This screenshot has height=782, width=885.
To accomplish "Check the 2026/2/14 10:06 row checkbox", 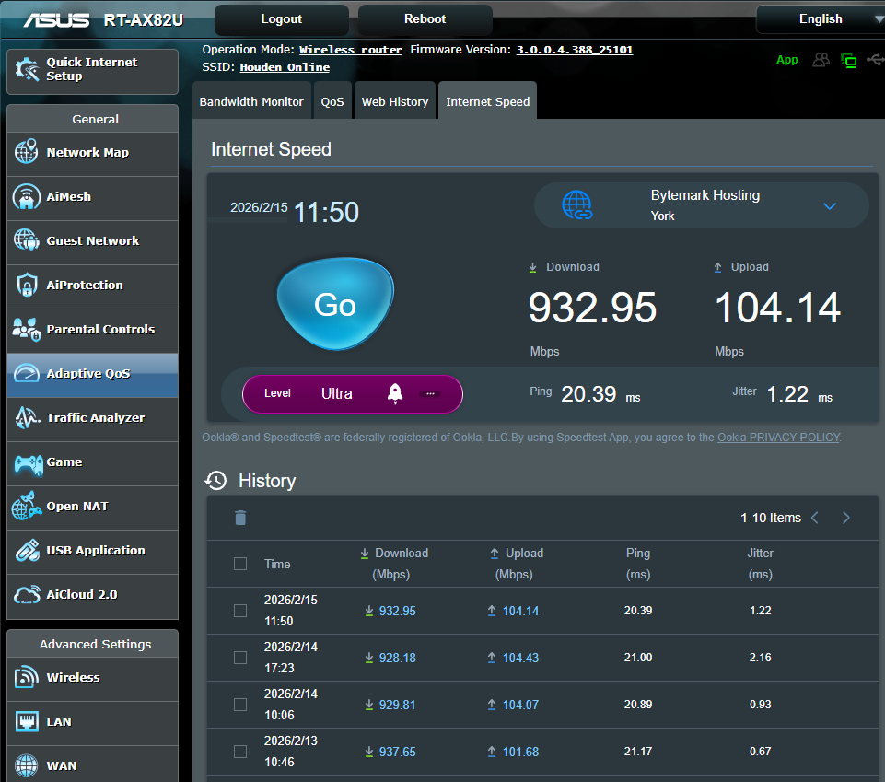I will pyautogui.click(x=240, y=705).
